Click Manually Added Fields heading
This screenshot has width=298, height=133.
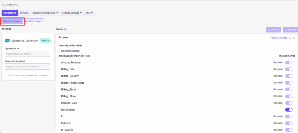click(x=70, y=45)
